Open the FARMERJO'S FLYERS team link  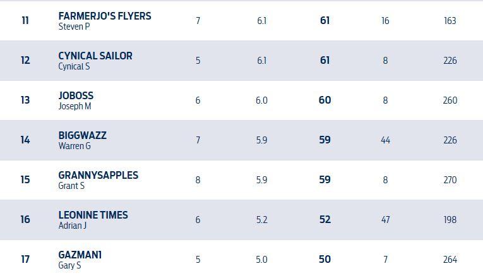pos(104,16)
